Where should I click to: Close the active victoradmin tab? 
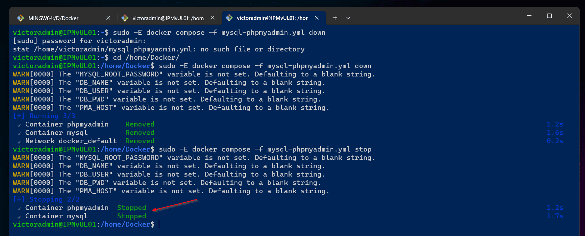[x=317, y=18]
